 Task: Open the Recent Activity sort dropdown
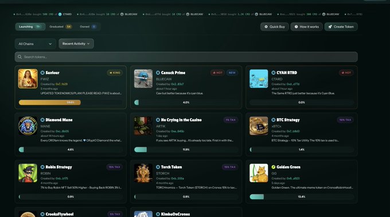[x=76, y=44]
